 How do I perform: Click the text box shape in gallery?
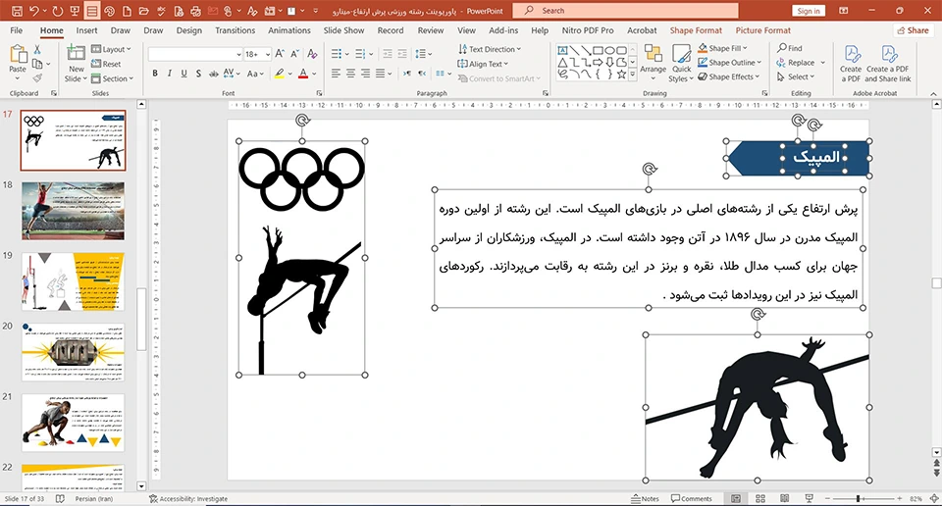pos(563,50)
